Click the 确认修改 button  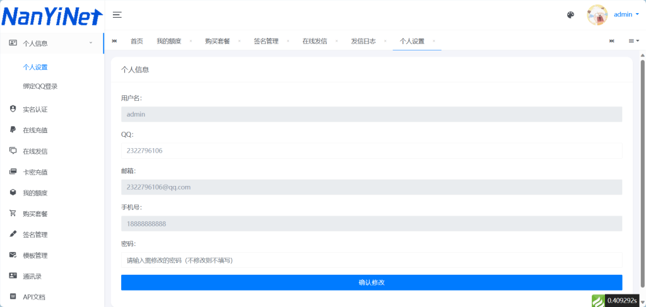coord(372,282)
